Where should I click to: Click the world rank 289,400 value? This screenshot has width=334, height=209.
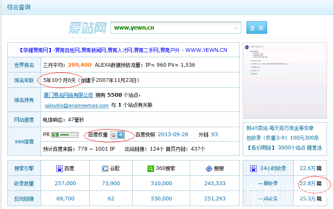tap(80, 65)
